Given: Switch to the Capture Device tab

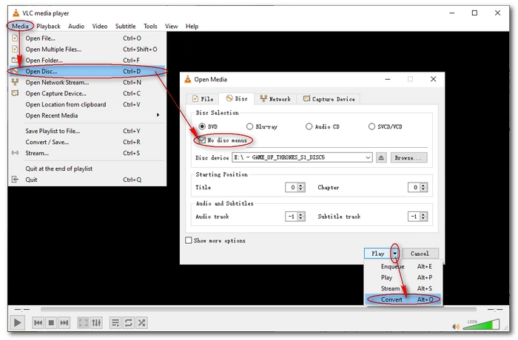Looking at the screenshot, I should coord(329,99).
